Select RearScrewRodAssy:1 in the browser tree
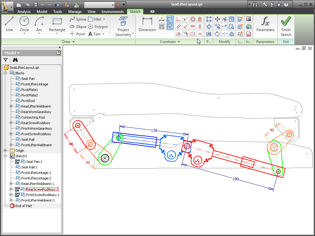The image size is (315, 236). pyautogui.click(x=42, y=189)
